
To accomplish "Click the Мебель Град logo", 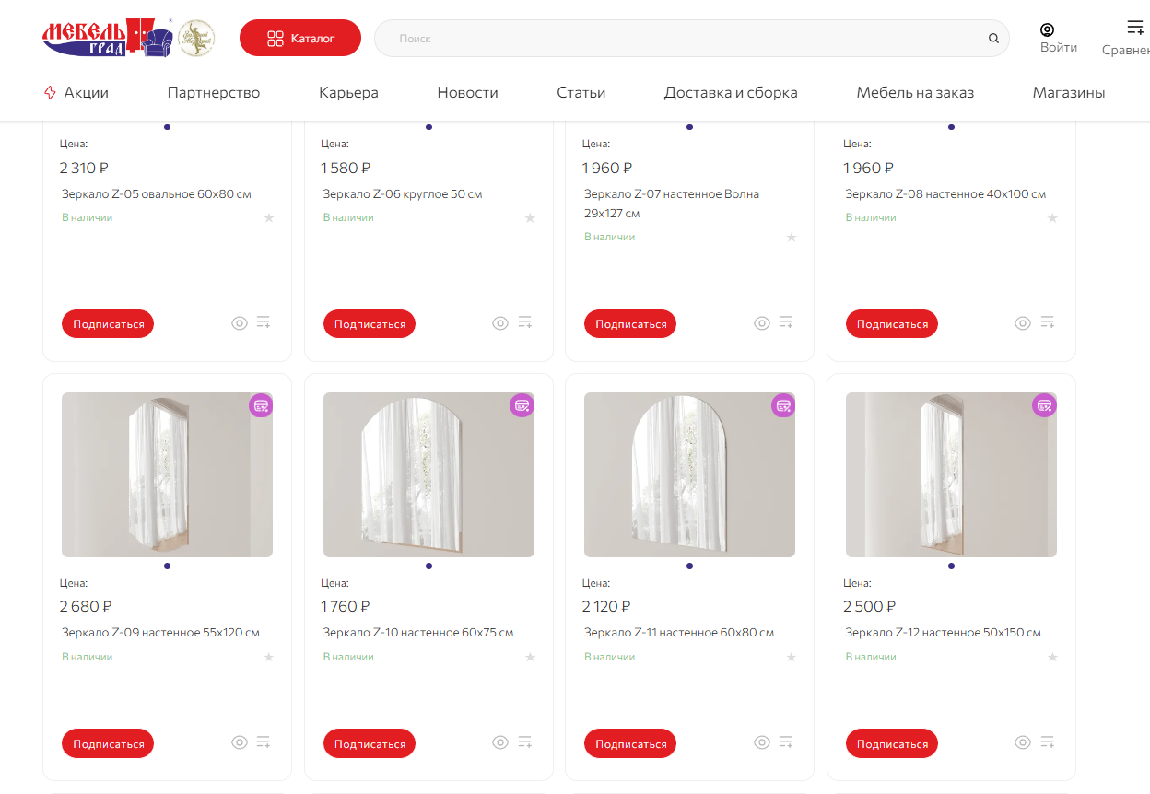I will (x=107, y=38).
